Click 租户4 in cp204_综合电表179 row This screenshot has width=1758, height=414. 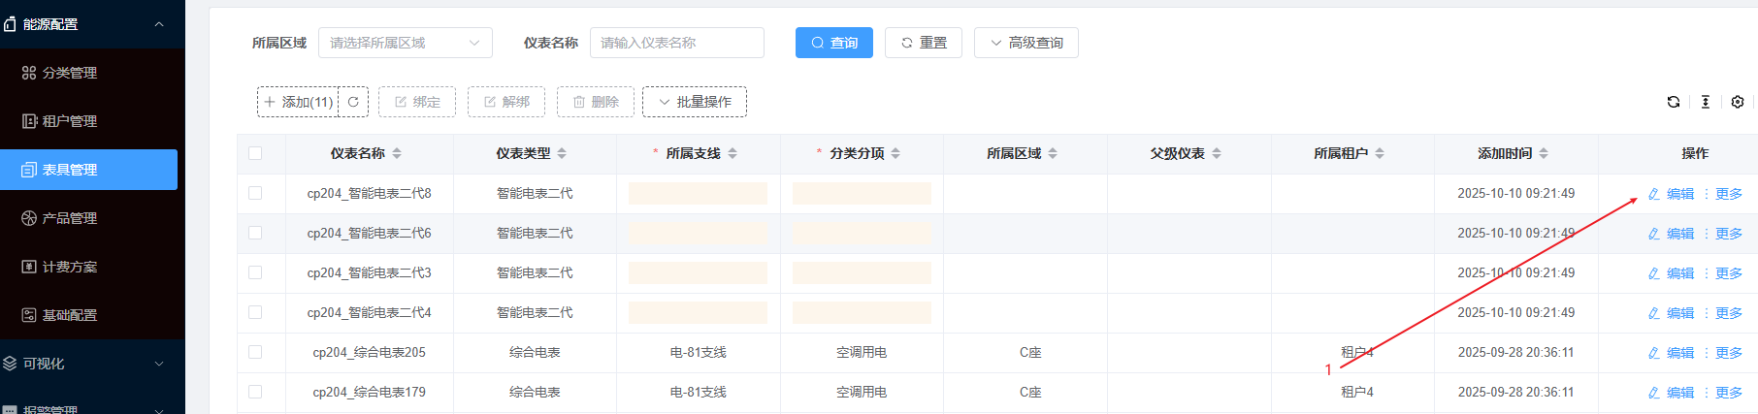(x=1357, y=393)
